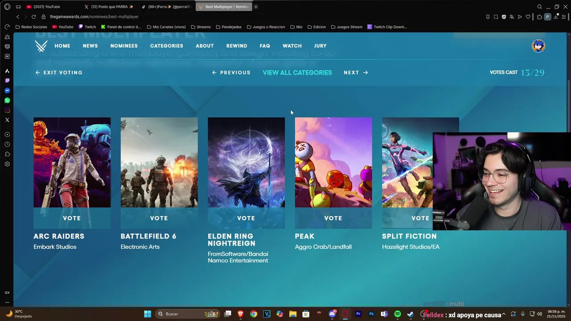Add bookmark with the heart icon
This screenshot has width=571, height=321.
pos(528,16)
